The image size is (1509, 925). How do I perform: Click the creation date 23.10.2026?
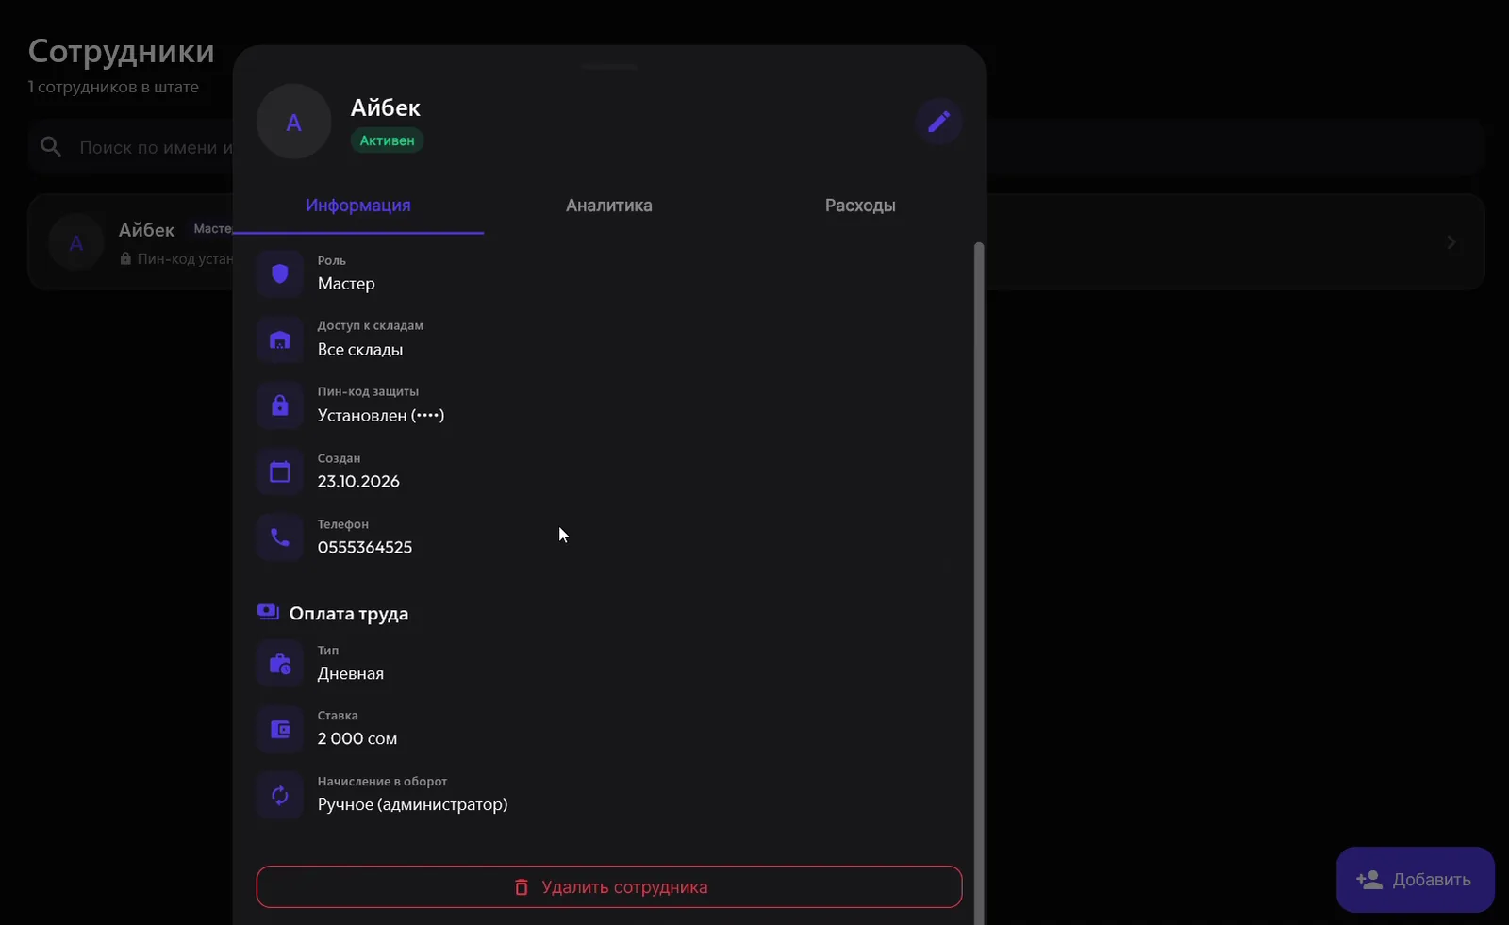(x=358, y=481)
